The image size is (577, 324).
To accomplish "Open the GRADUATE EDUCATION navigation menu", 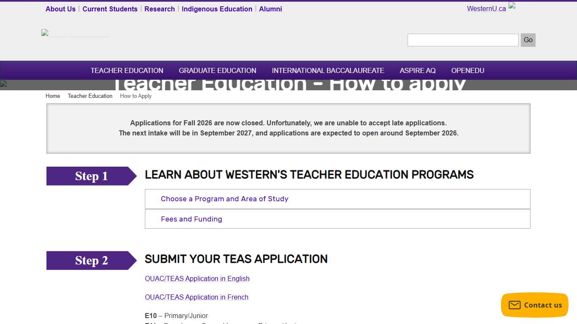I will click(x=218, y=70).
